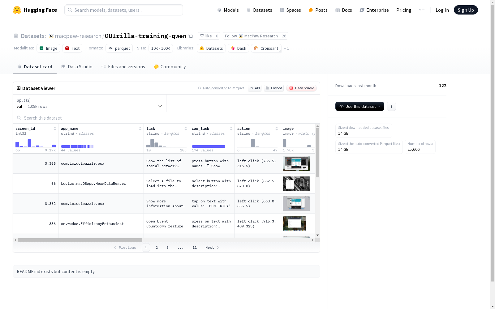
Task: Sort by the action column
Action: (x=277, y=129)
